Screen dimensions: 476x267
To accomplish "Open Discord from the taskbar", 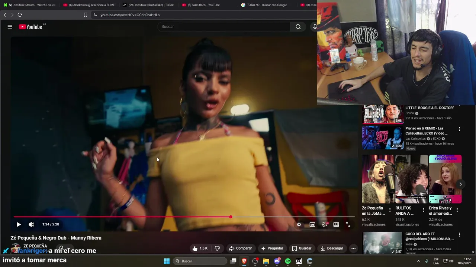I will [x=277, y=261].
